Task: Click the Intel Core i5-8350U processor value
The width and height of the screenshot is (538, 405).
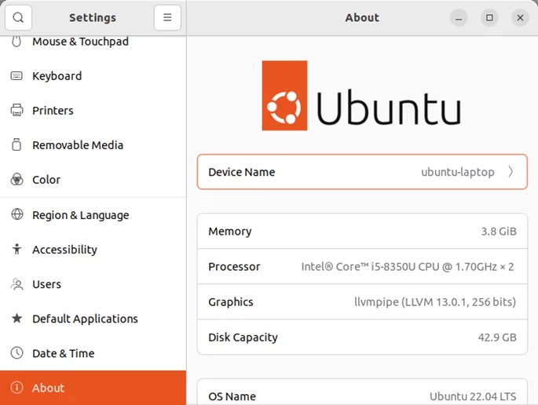Action: pyautogui.click(x=408, y=266)
